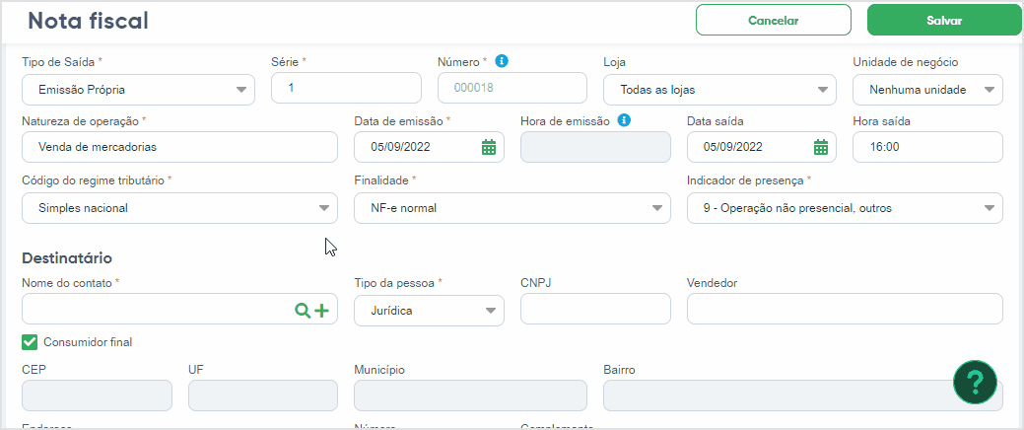
Task: Click the Destinatário section heading
Action: pyautogui.click(x=67, y=257)
